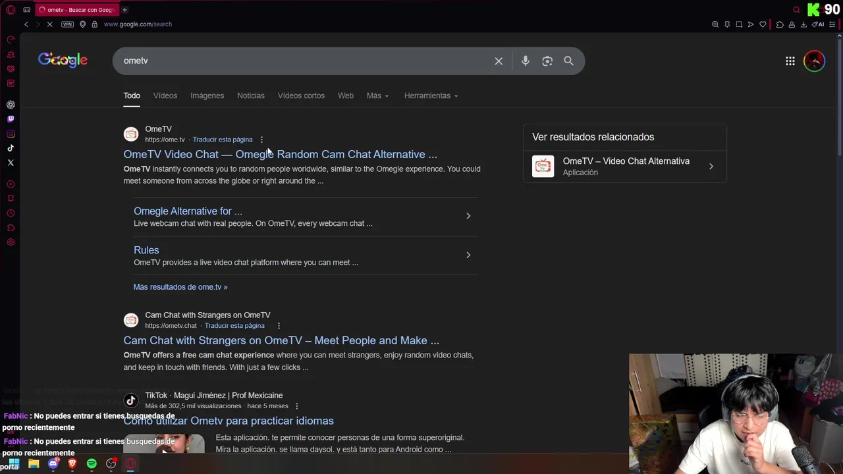Open downloads toolbar icon
The width and height of the screenshot is (843, 474).
[803, 24]
